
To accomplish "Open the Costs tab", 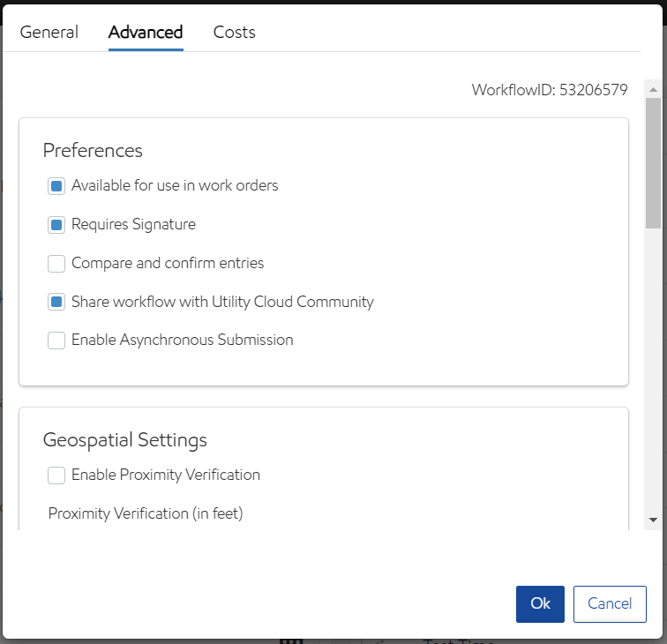I will pos(235,33).
